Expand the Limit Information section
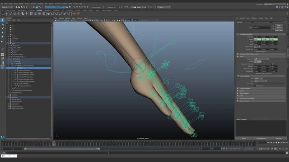 (x=238, y=88)
